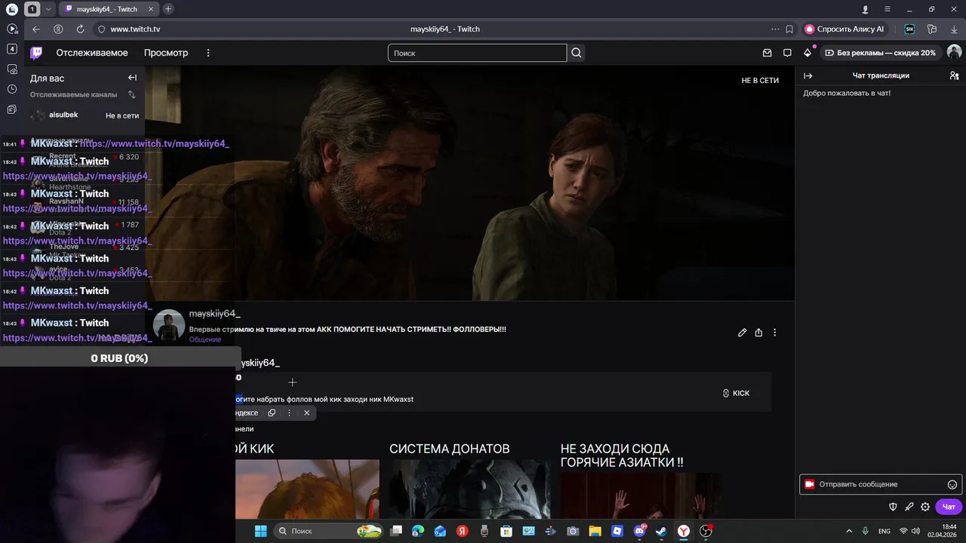Open the user avatar menu

pos(954,53)
